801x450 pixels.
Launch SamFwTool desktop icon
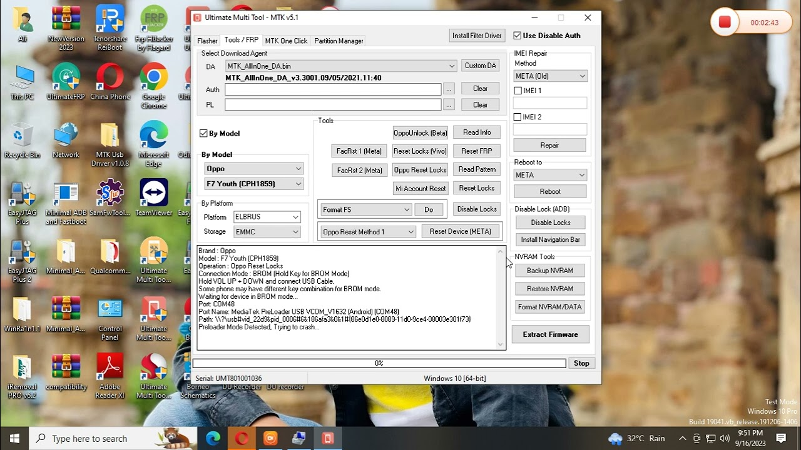click(x=110, y=198)
